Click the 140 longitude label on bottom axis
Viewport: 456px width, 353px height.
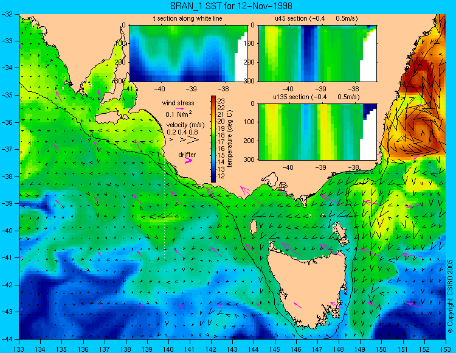168,349
